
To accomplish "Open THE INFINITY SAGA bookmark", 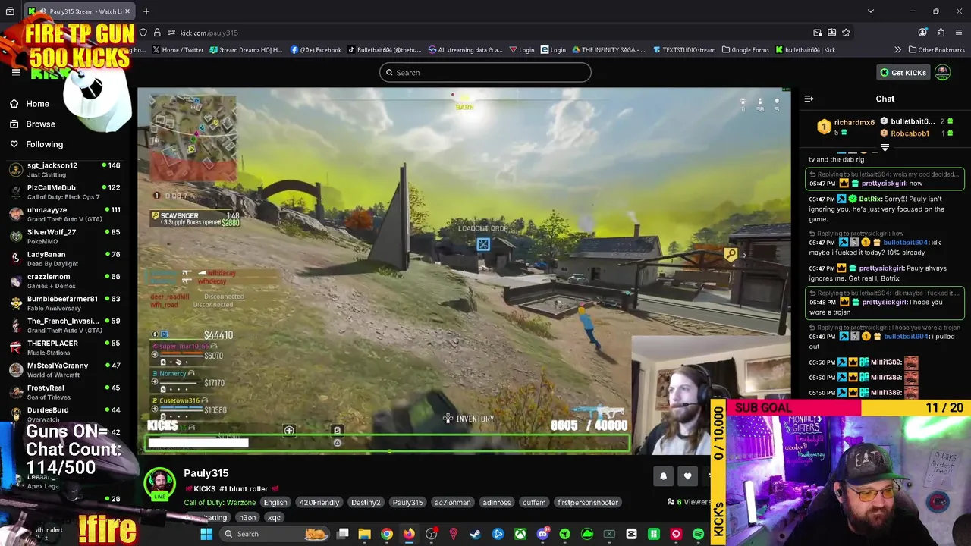I will point(609,50).
